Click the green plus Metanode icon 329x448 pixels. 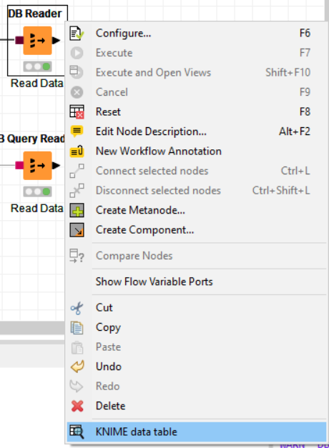(77, 210)
